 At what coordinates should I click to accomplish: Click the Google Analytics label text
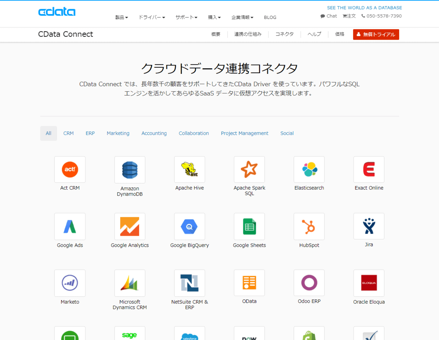(x=130, y=245)
